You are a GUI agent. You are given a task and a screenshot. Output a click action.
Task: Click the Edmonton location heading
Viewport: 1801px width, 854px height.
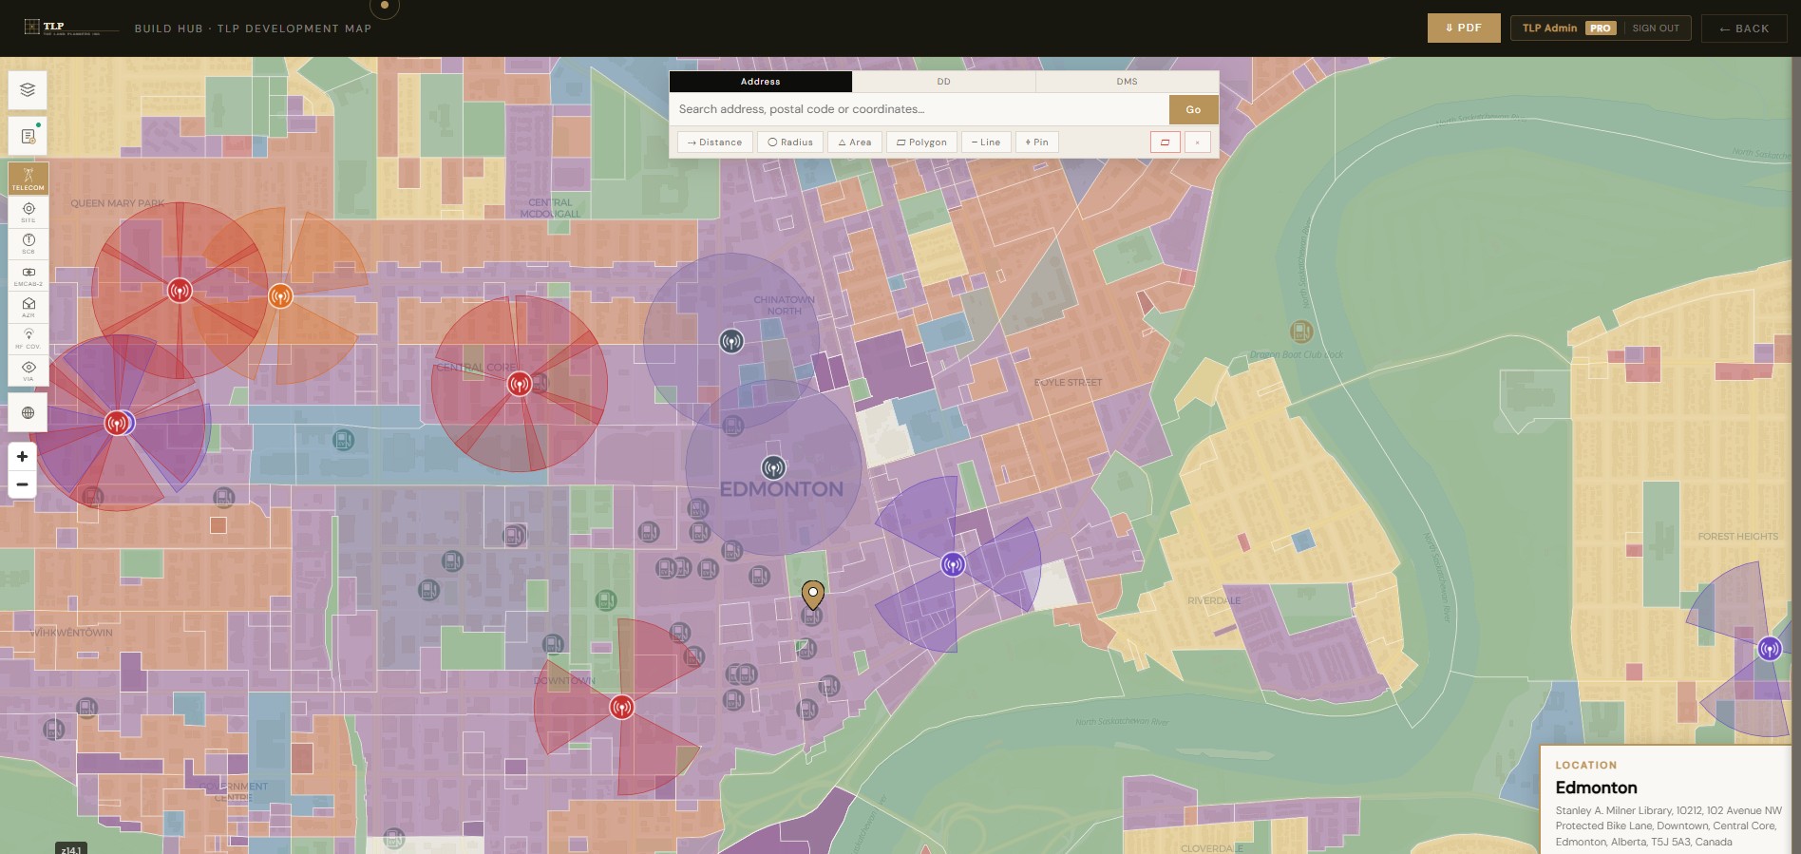tap(1596, 788)
